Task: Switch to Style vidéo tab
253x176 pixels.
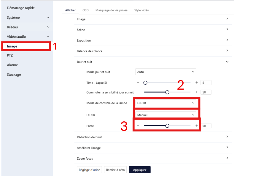Action: tap(141, 10)
